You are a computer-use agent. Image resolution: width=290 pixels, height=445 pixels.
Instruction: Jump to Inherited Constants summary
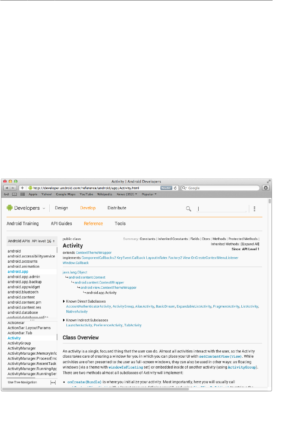(173, 239)
